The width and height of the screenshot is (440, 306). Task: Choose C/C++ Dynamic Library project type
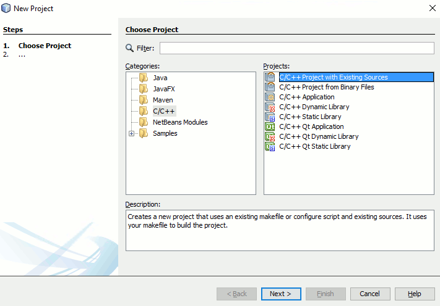tap(314, 107)
